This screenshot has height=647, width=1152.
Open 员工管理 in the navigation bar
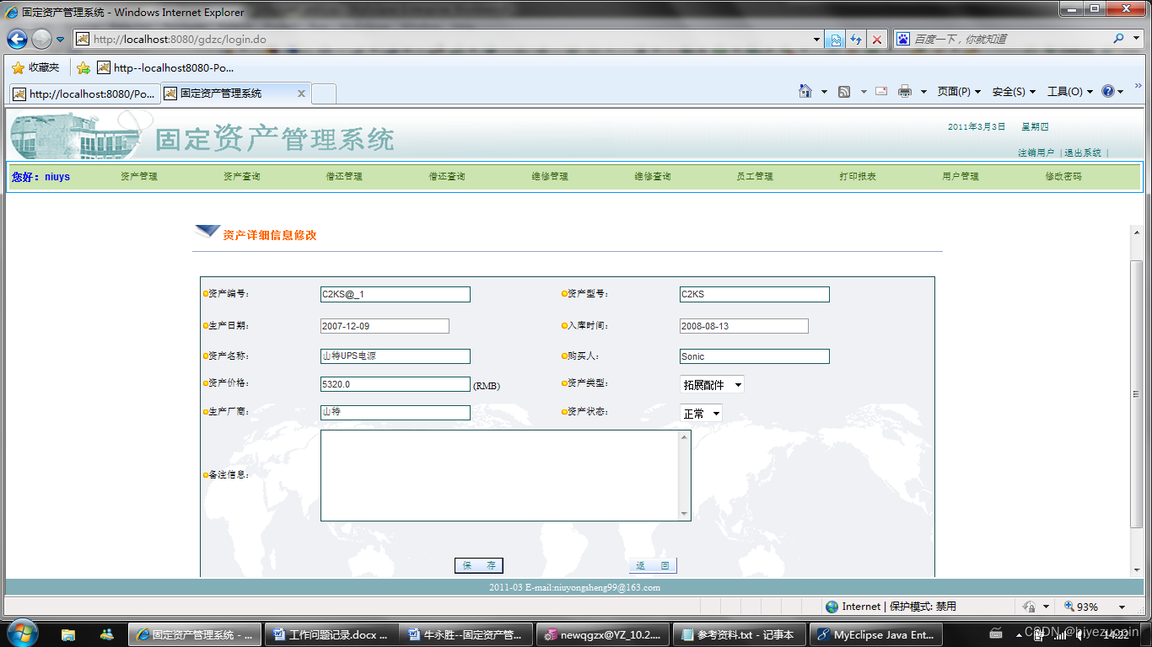755,177
